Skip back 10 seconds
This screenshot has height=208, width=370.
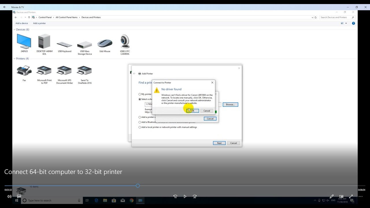175,196
